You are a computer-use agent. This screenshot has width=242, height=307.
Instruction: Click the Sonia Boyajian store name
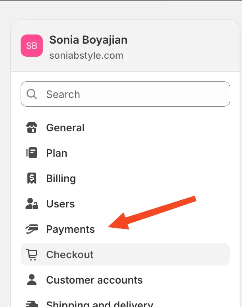[88, 40]
